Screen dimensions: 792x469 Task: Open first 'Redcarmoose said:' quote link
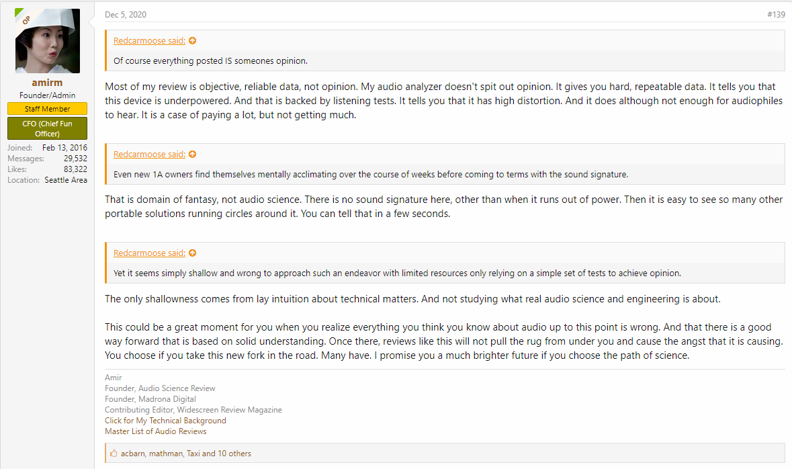(x=150, y=41)
